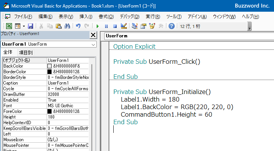This screenshot has height=151, width=274.
Task: Open Find with the binoculars icon
Action: click(67, 26)
